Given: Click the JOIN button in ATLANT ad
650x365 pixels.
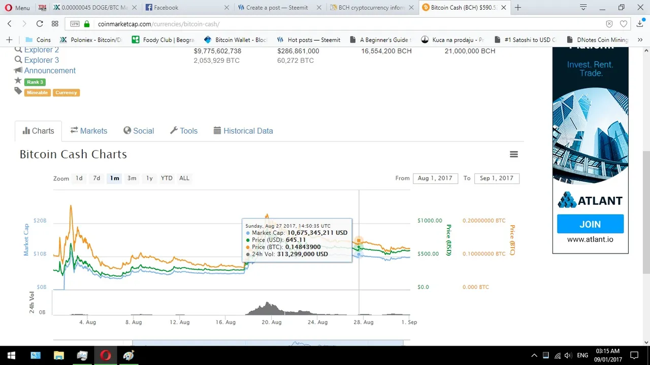Looking at the screenshot, I should click(x=590, y=224).
